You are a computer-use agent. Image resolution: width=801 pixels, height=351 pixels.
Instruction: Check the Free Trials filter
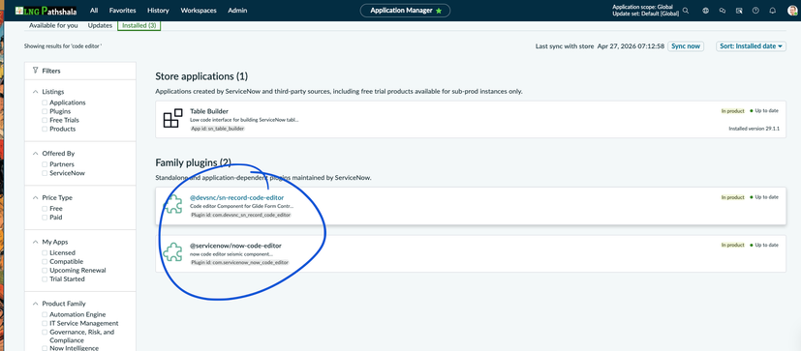point(45,120)
